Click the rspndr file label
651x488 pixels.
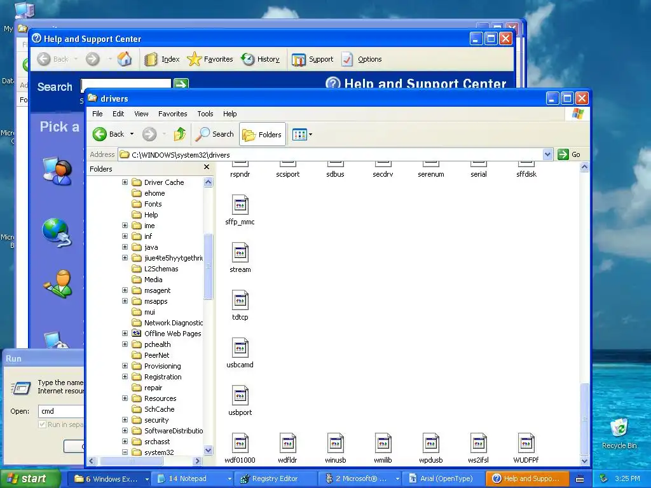[x=240, y=174]
